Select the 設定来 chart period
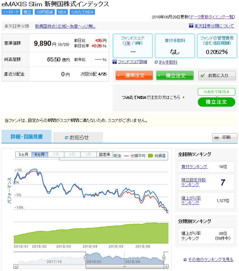Image resolution: width=239 pixels, height=271 pixels. pyautogui.click(x=105, y=154)
